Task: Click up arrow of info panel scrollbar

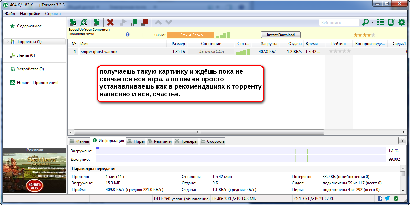Action: tap(403, 168)
